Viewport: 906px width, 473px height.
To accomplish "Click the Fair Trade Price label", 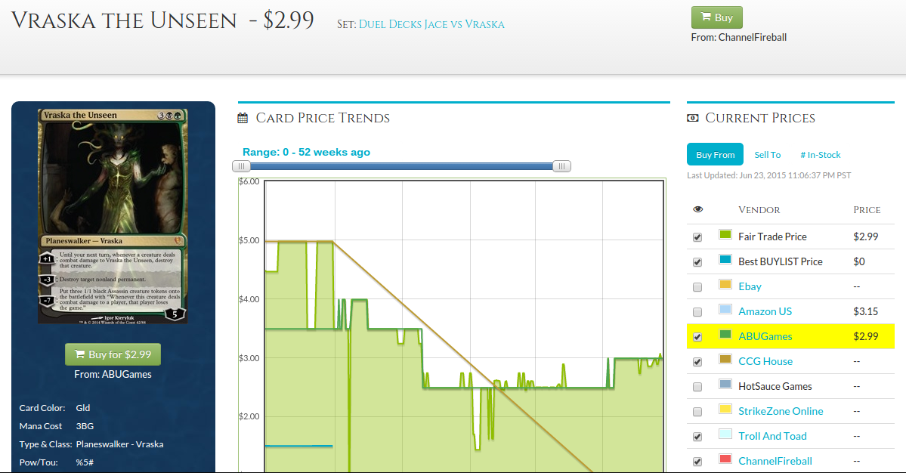I will click(772, 236).
